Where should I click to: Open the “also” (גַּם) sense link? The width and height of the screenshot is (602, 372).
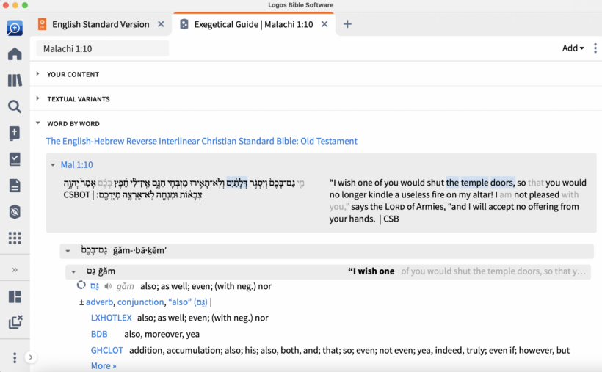coord(188,302)
